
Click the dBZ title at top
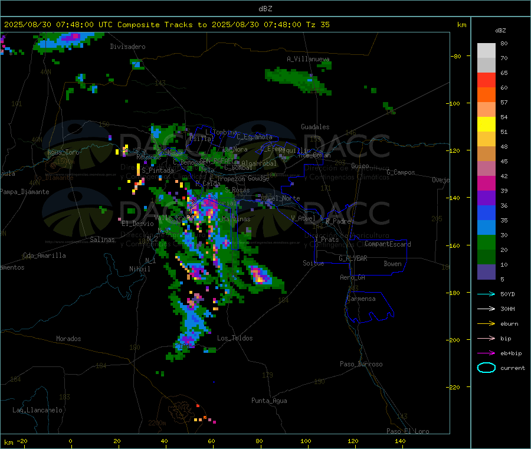(265, 9)
